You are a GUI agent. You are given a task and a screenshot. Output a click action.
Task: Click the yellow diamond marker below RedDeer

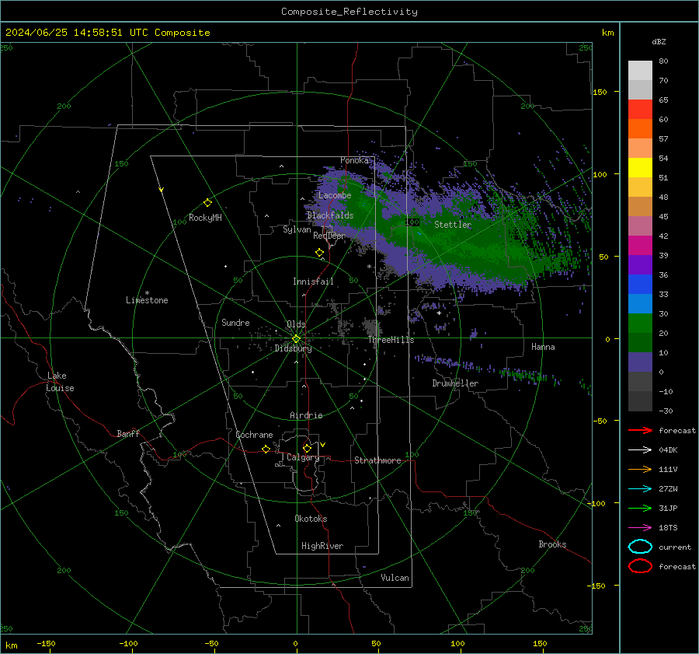[319, 253]
